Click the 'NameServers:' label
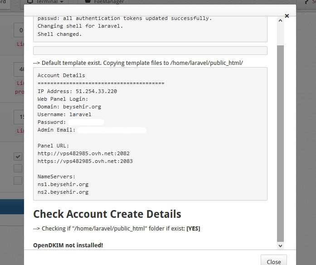 tap(56, 177)
